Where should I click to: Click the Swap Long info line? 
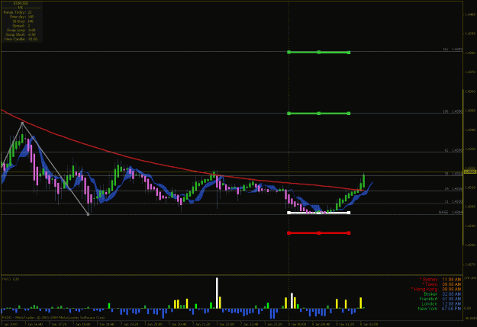click(x=21, y=30)
